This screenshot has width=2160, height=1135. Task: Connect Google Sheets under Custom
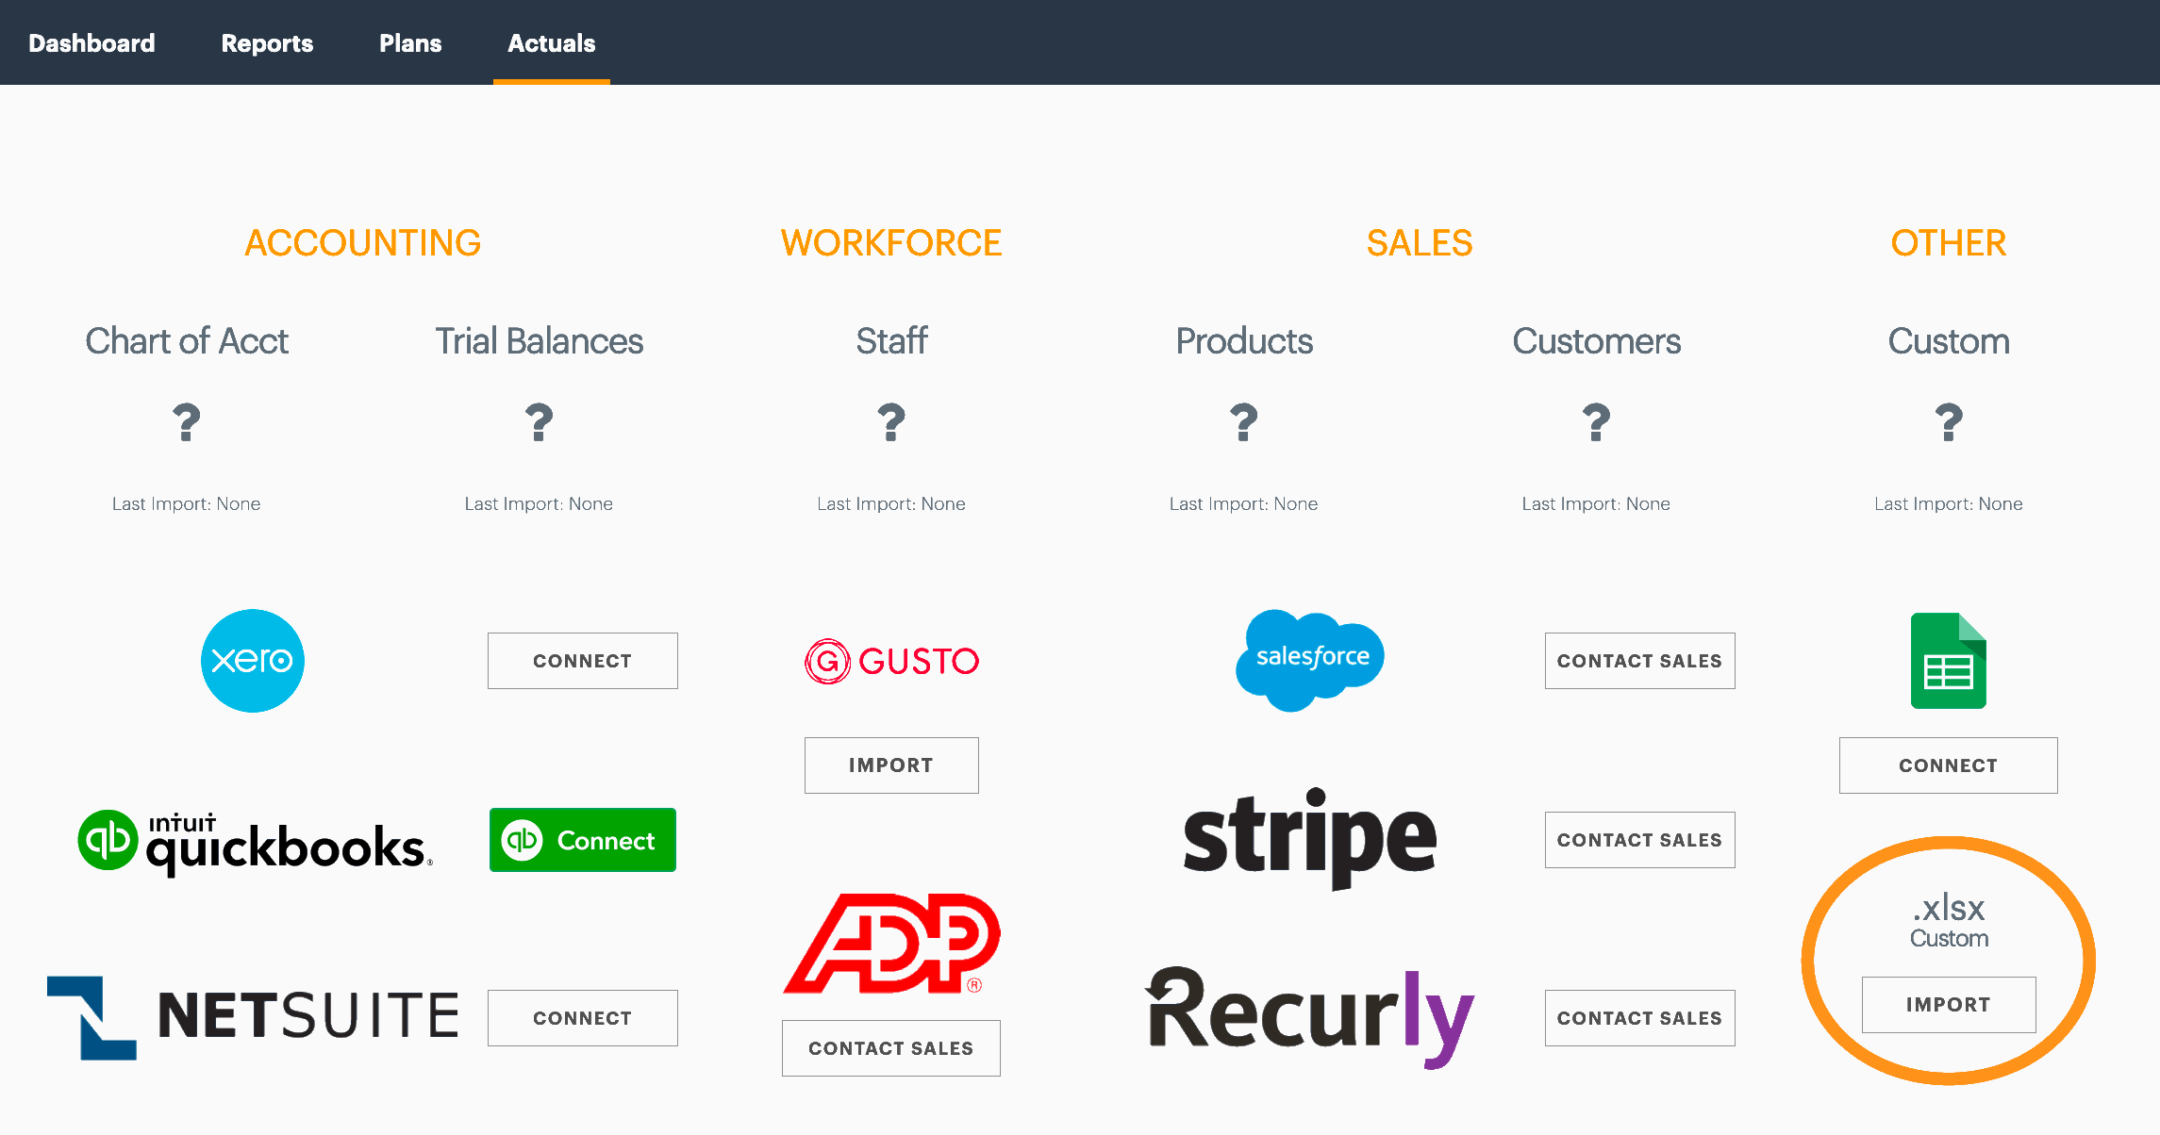pos(1949,765)
